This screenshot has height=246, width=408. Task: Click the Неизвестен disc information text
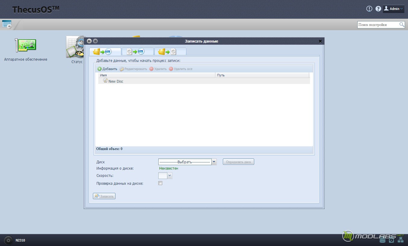click(x=169, y=168)
